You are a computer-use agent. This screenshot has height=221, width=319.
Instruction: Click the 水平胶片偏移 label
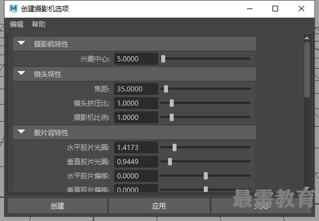(x=89, y=176)
